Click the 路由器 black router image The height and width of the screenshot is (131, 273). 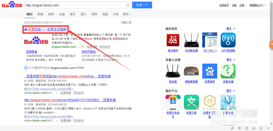coord(173,71)
